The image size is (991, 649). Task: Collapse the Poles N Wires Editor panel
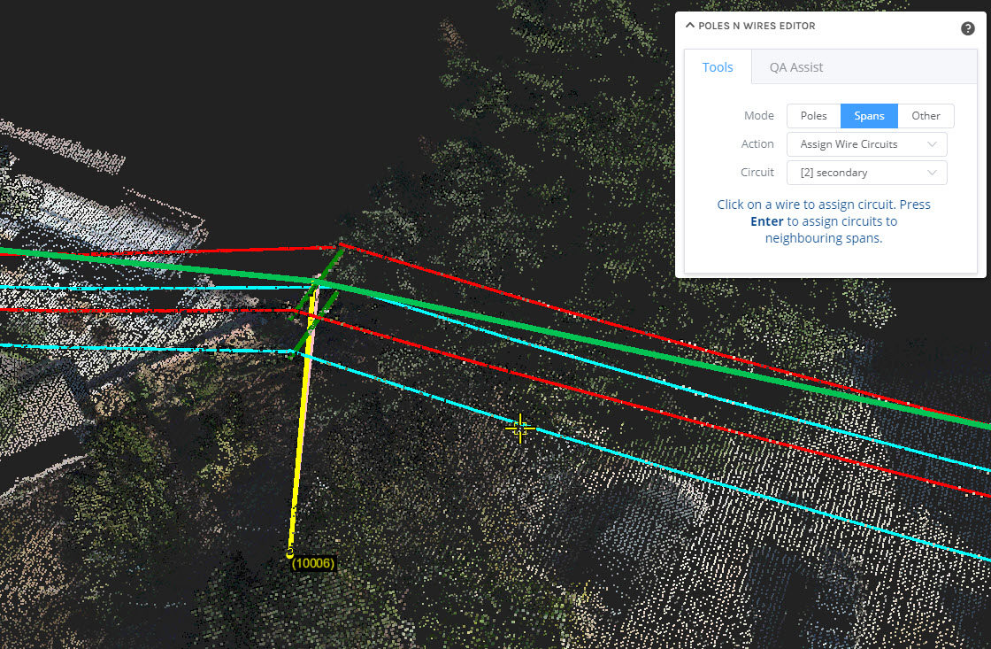(690, 26)
